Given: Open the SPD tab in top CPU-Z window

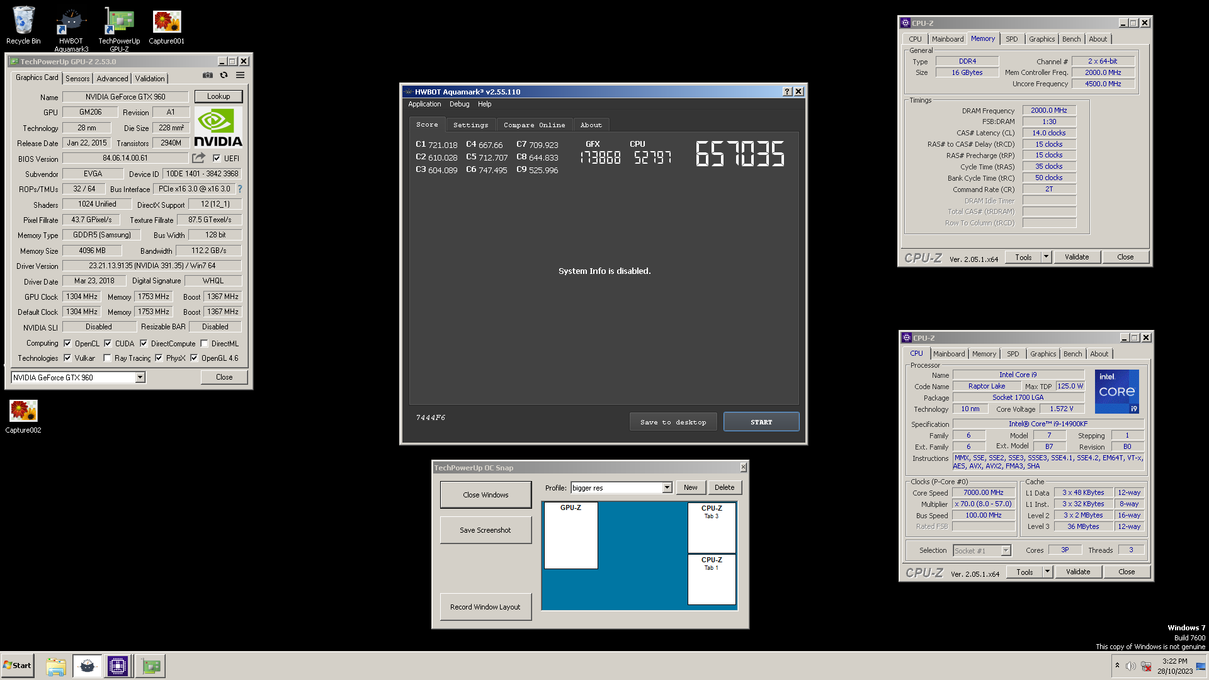Looking at the screenshot, I should pos(1011,39).
